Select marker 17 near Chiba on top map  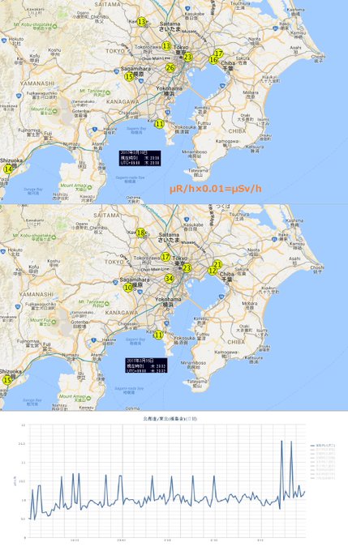click(x=218, y=53)
